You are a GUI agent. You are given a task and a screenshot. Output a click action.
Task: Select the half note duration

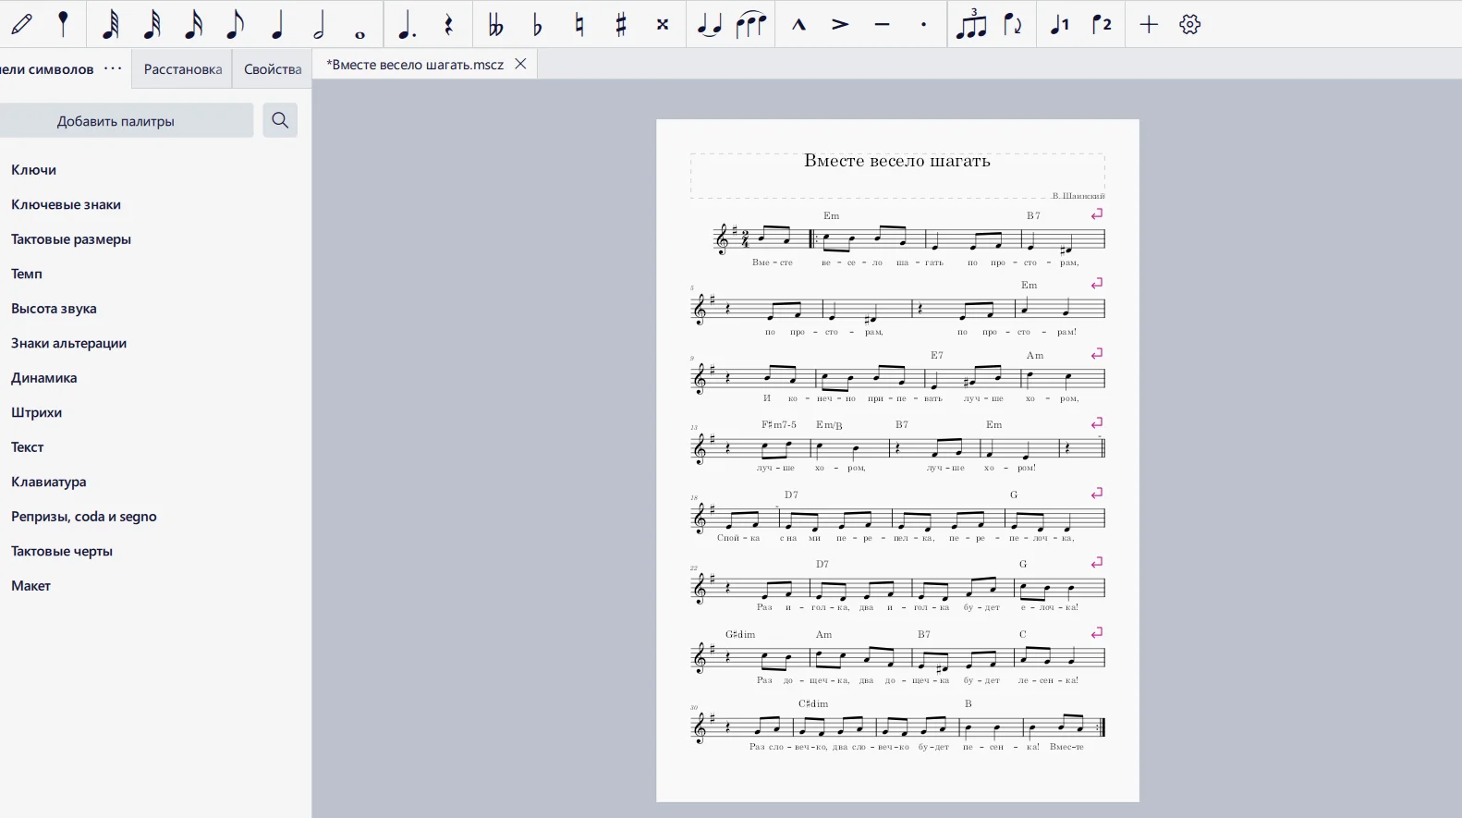[x=319, y=24]
